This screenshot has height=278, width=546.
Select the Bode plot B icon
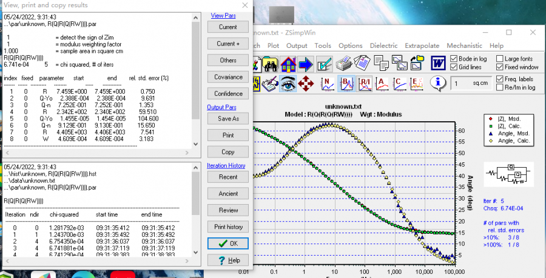pos(347,83)
